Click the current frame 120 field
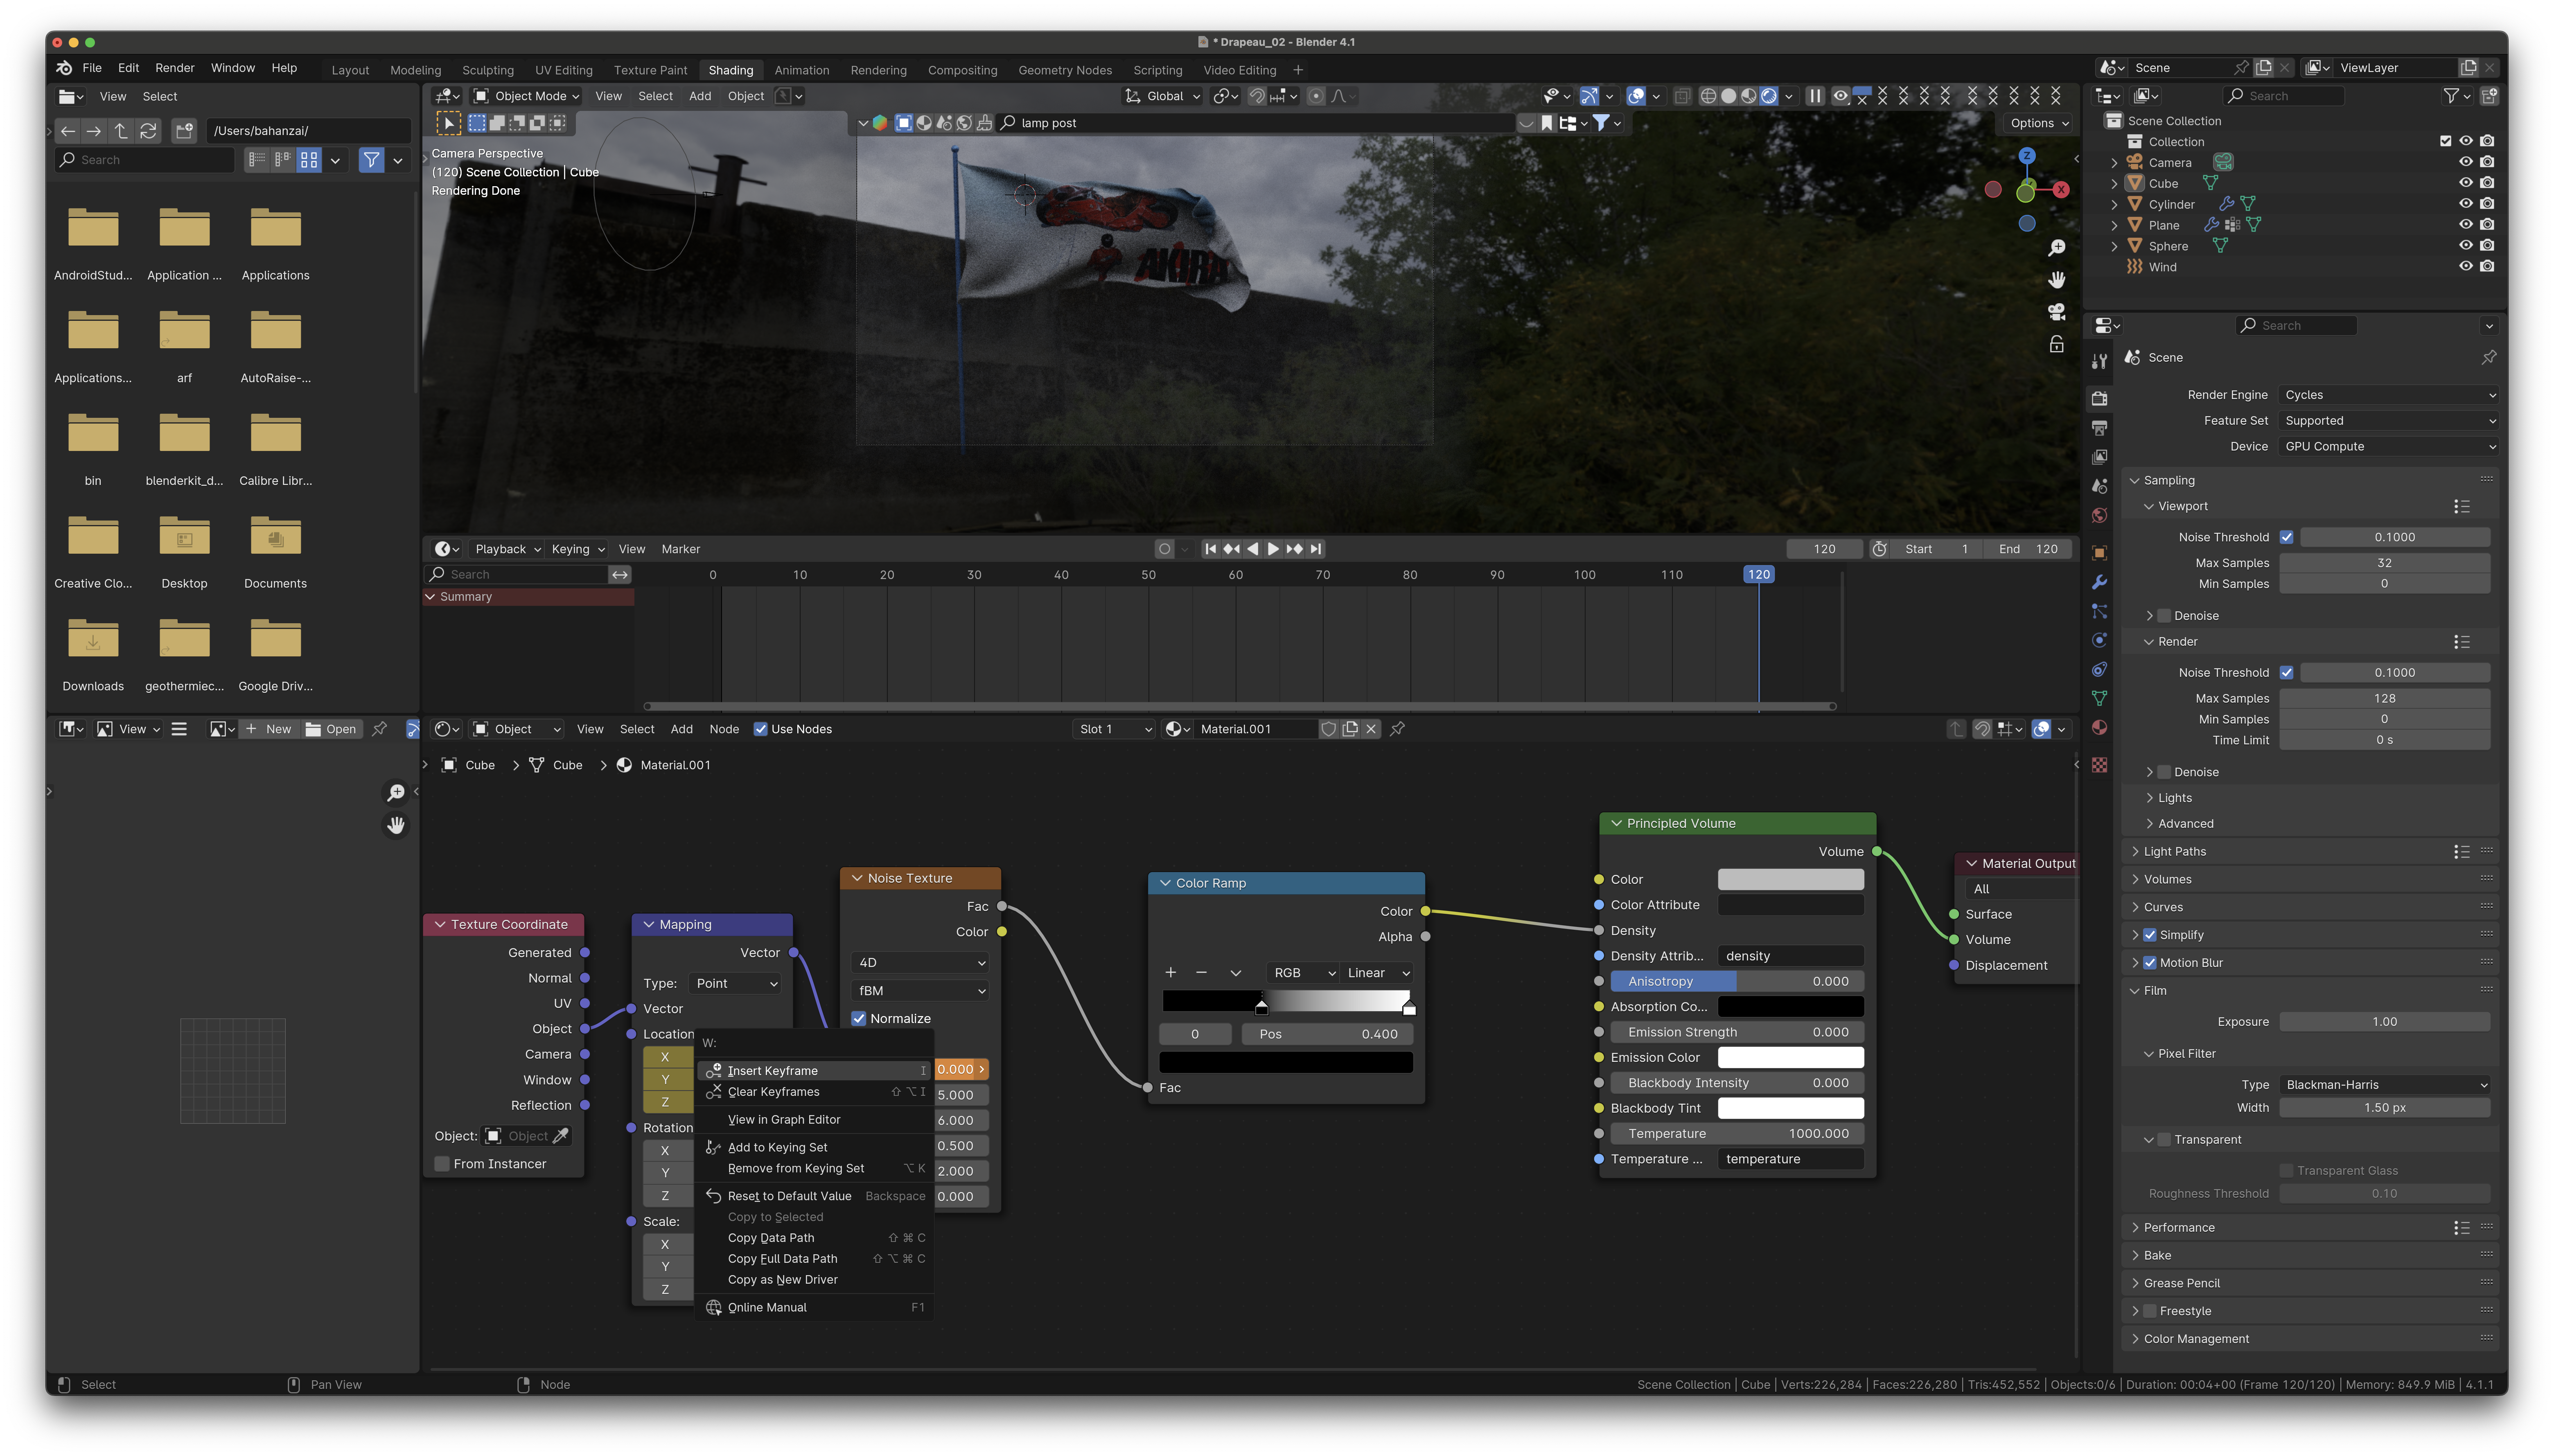The height and width of the screenshot is (1456, 2554). 1824,549
